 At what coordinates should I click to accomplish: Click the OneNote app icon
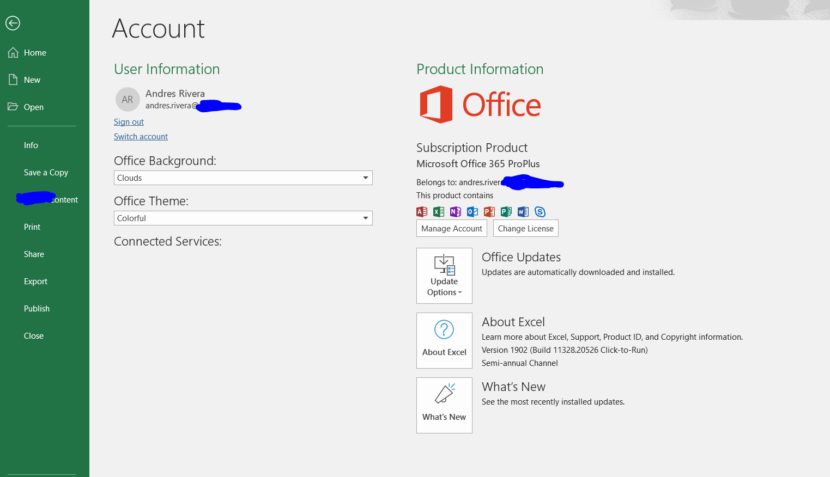pyautogui.click(x=456, y=212)
